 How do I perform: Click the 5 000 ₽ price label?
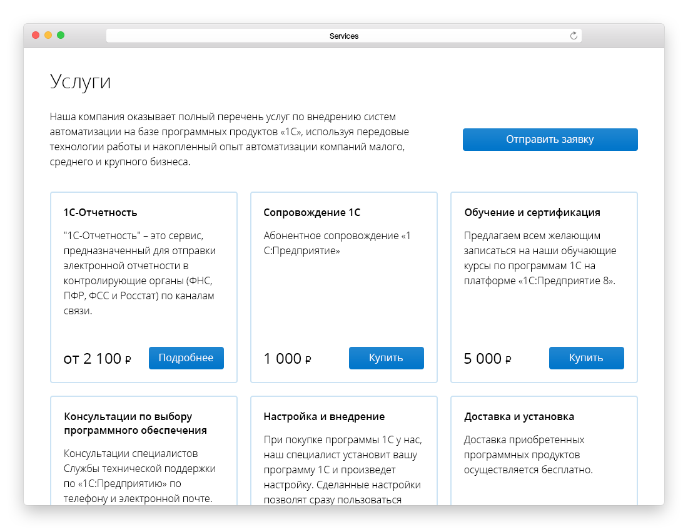point(487,359)
